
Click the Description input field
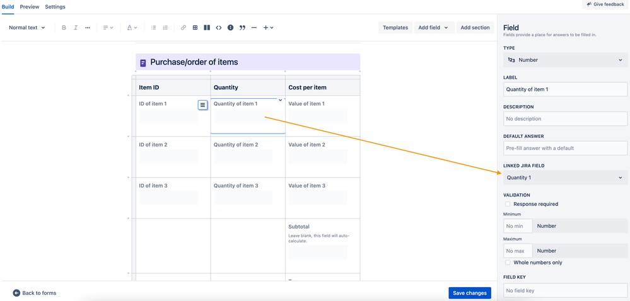tap(565, 119)
